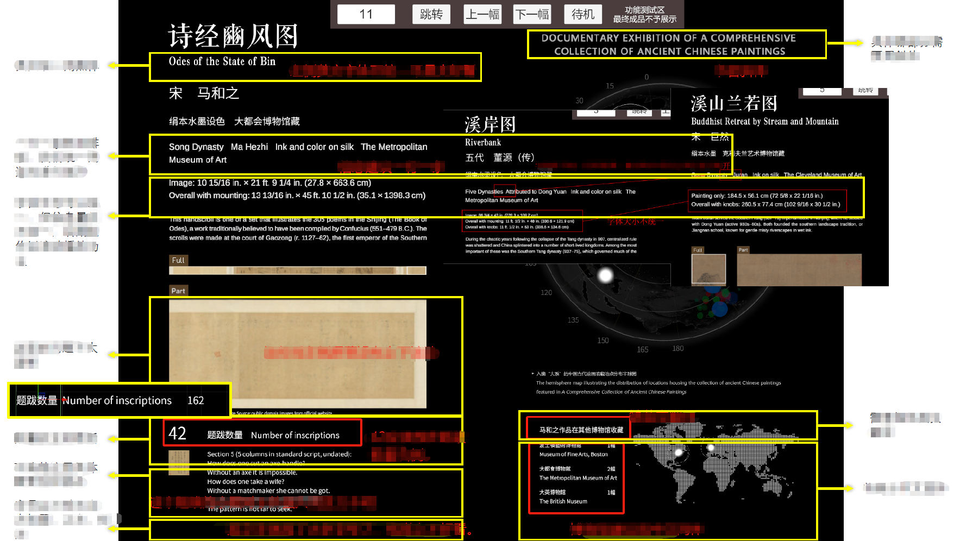The image size is (960, 541).
Task: Click the large blue circle on the hemisphere globe
Action: pos(719,309)
